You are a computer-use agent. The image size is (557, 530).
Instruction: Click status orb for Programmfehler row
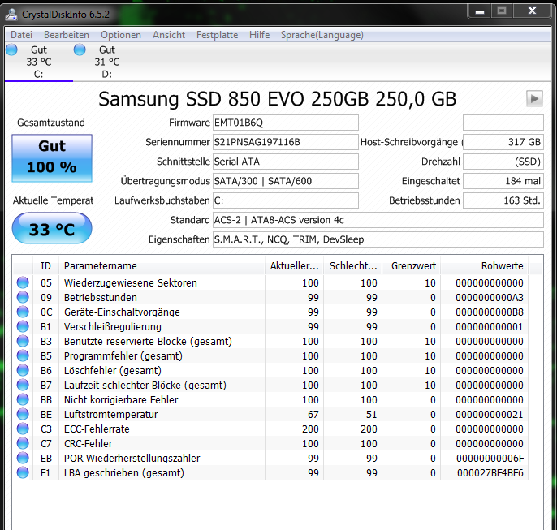point(23,355)
